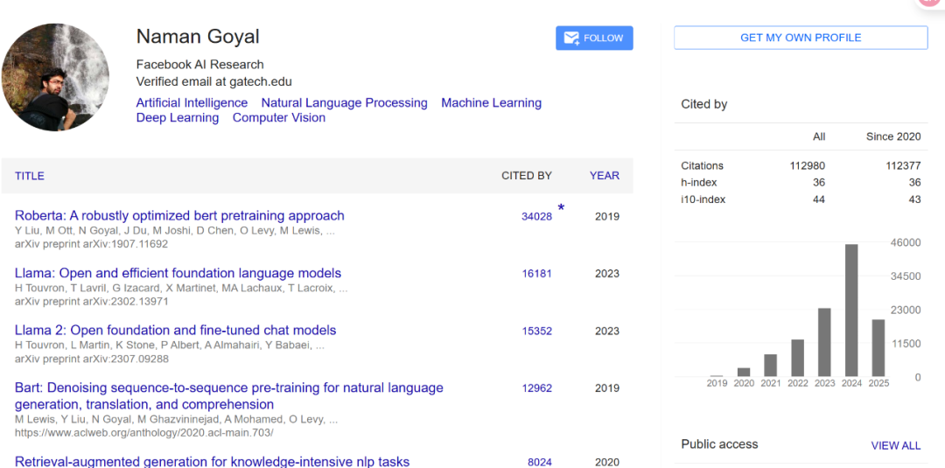945x468 pixels.
Task: Select the Computer Vision interest tag
Action: pos(278,117)
